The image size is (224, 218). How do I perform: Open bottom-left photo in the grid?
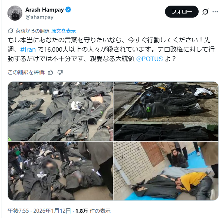(x=60, y=171)
